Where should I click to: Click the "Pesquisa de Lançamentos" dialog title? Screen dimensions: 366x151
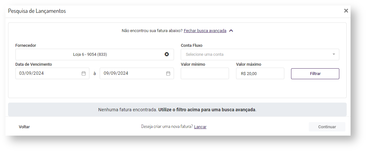(37, 11)
